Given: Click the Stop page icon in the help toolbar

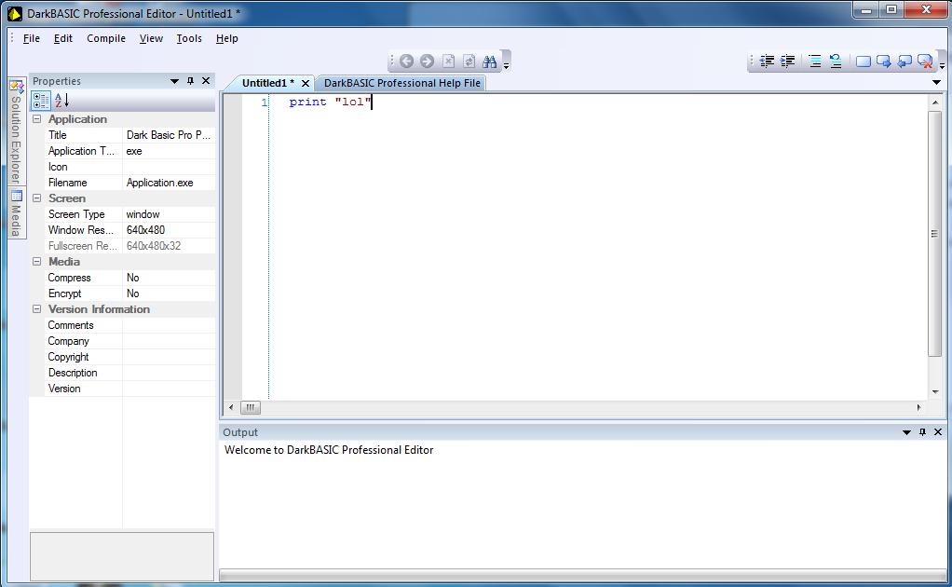Looking at the screenshot, I should 449,61.
